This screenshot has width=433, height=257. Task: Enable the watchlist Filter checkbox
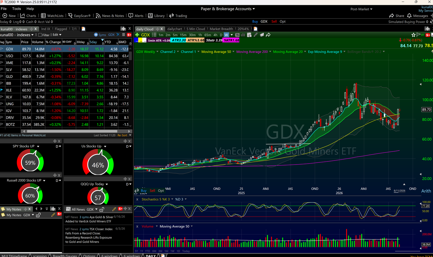tap(40, 35)
